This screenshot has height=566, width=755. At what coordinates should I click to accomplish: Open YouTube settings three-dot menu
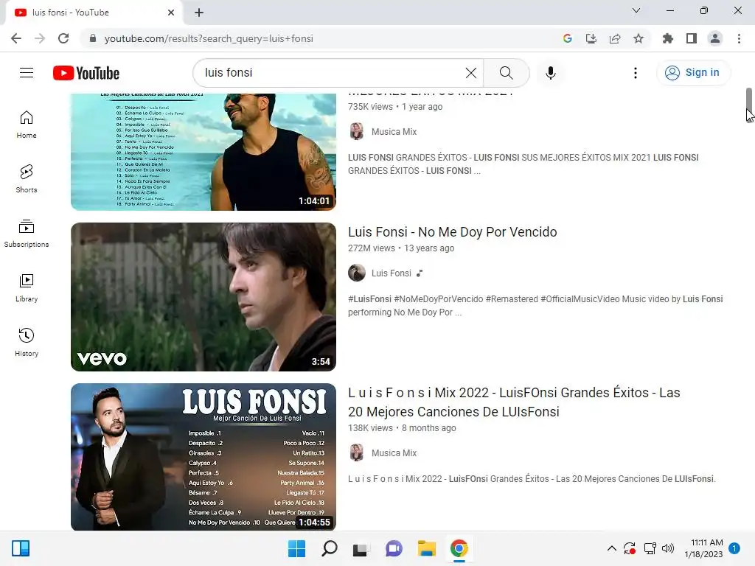(636, 73)
